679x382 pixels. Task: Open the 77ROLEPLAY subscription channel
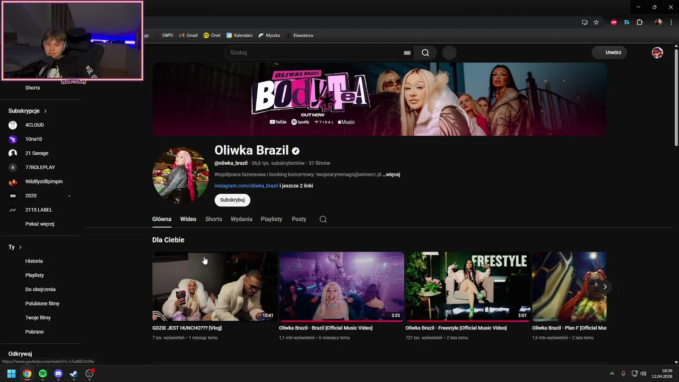tap(40, 167)
